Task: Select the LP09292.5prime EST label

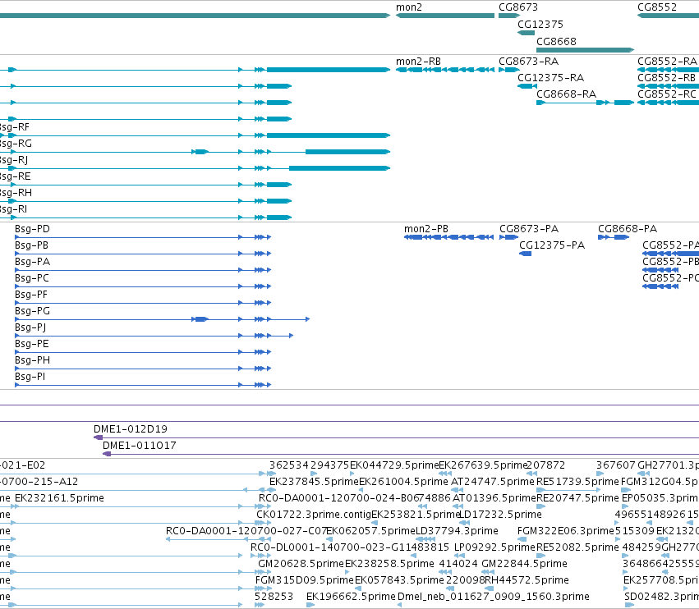Action: pyautogui.click(x=494, y=547)
